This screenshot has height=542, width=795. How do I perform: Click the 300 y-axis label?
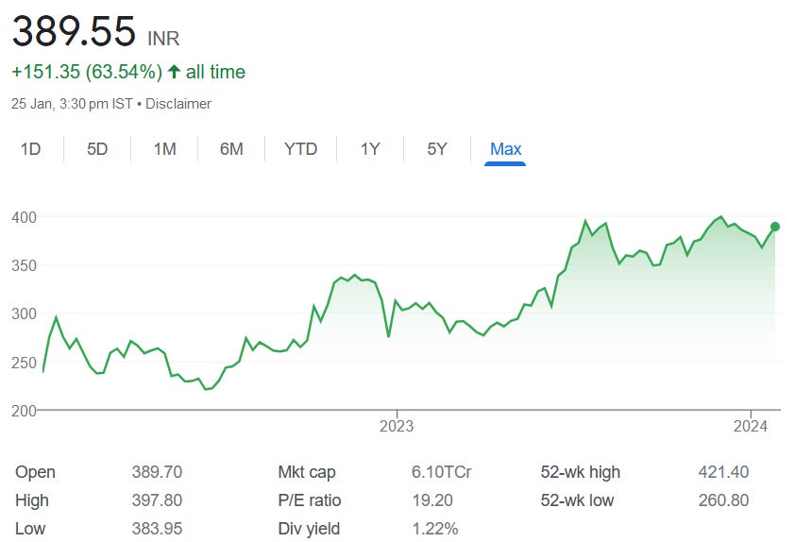pos(25,313)
